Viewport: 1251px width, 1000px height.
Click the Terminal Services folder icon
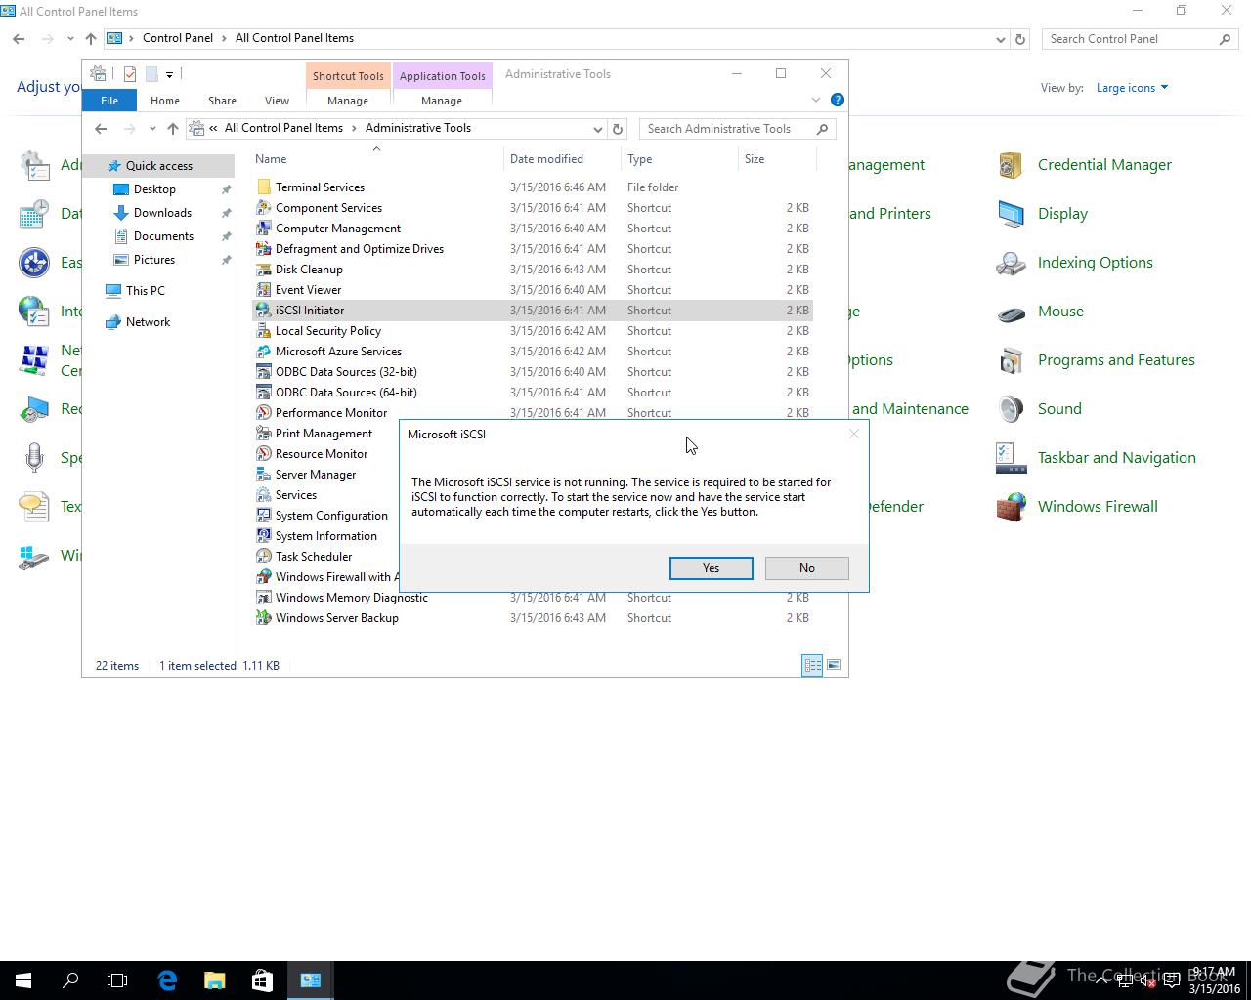point(263,187)
